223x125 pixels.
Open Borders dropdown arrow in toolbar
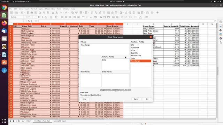[x=132, y=17]
